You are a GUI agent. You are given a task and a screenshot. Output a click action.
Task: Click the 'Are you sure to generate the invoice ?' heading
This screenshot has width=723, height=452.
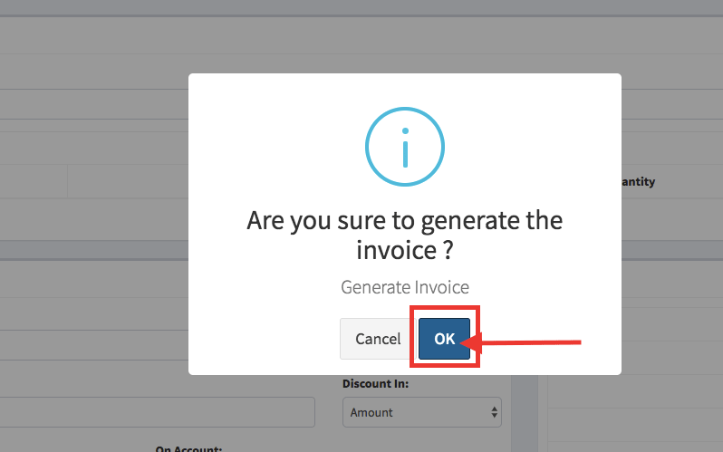pos(405,236)
